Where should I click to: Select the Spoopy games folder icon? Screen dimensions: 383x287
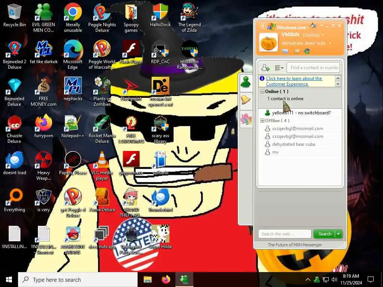point(131,18)
